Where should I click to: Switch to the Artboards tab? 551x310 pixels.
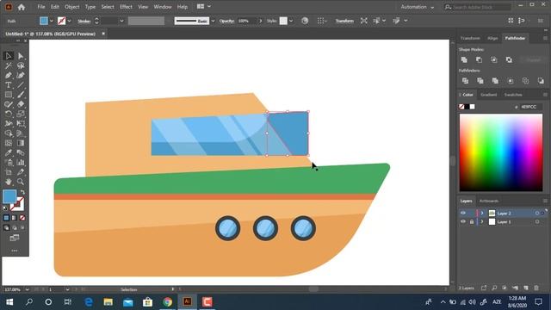pyautogui.click(x=489, y=201)
